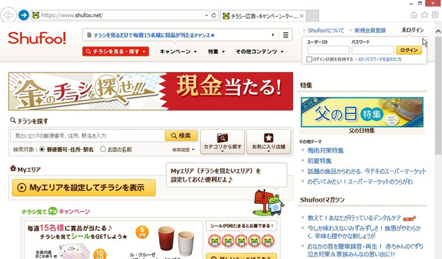Screen dimensions: 442x259
Task: Click the hamburger list icon beside news ticker
Action: pyautogui.click(x=285, y=35)
